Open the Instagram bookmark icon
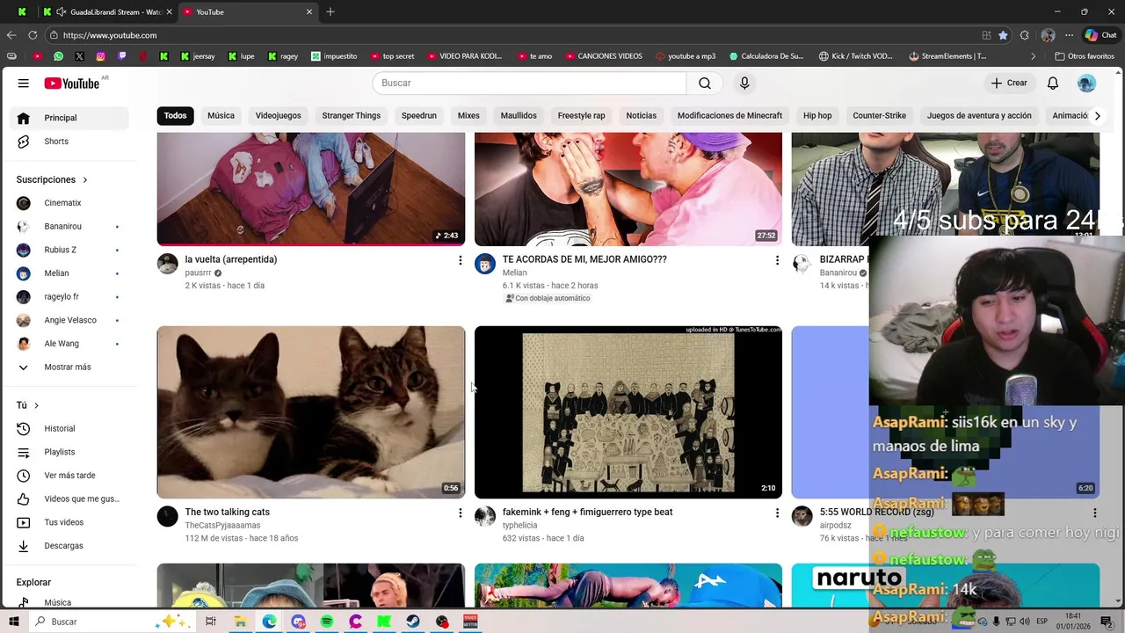 [101, 56]
